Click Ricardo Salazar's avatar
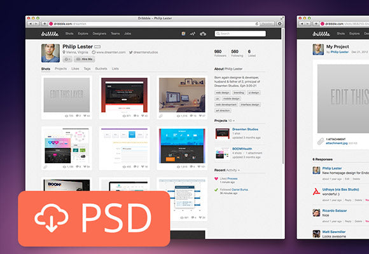 (316, 213)
